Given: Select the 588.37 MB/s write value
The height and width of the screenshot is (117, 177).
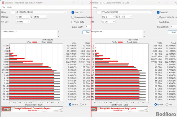Looking at the screenshot, I should 157,59.
